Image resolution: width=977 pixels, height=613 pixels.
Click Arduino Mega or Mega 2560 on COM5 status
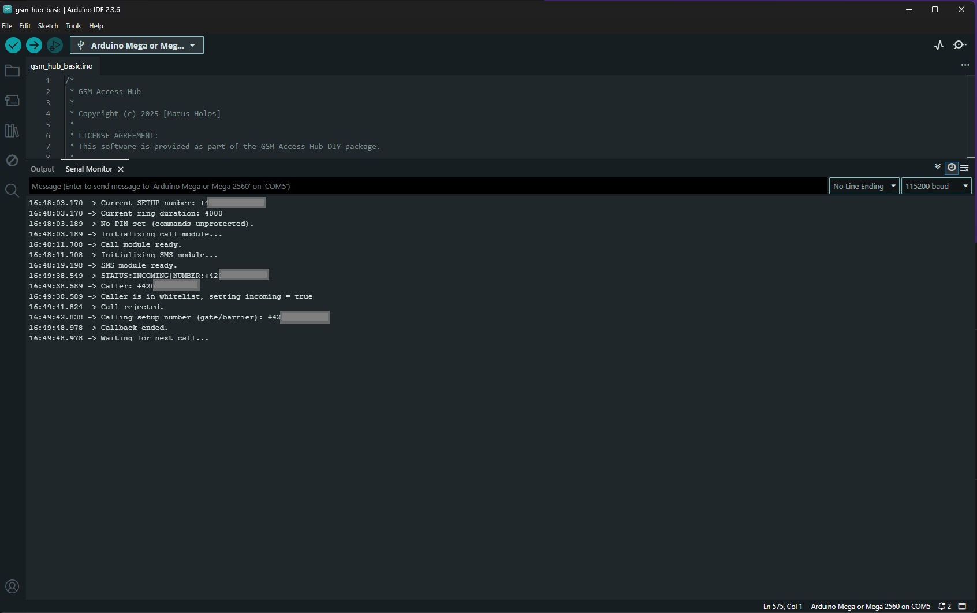tap(871, 607)
